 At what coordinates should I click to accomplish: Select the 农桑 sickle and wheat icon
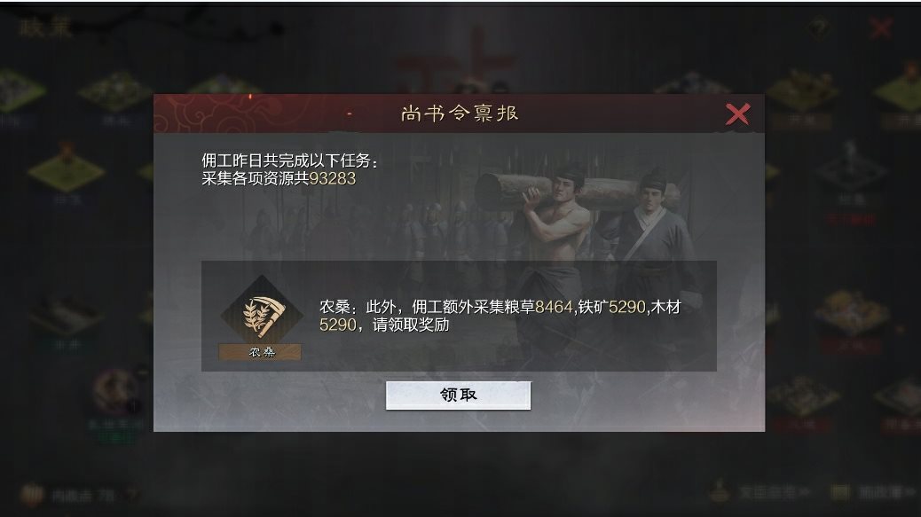coord(262,315)
